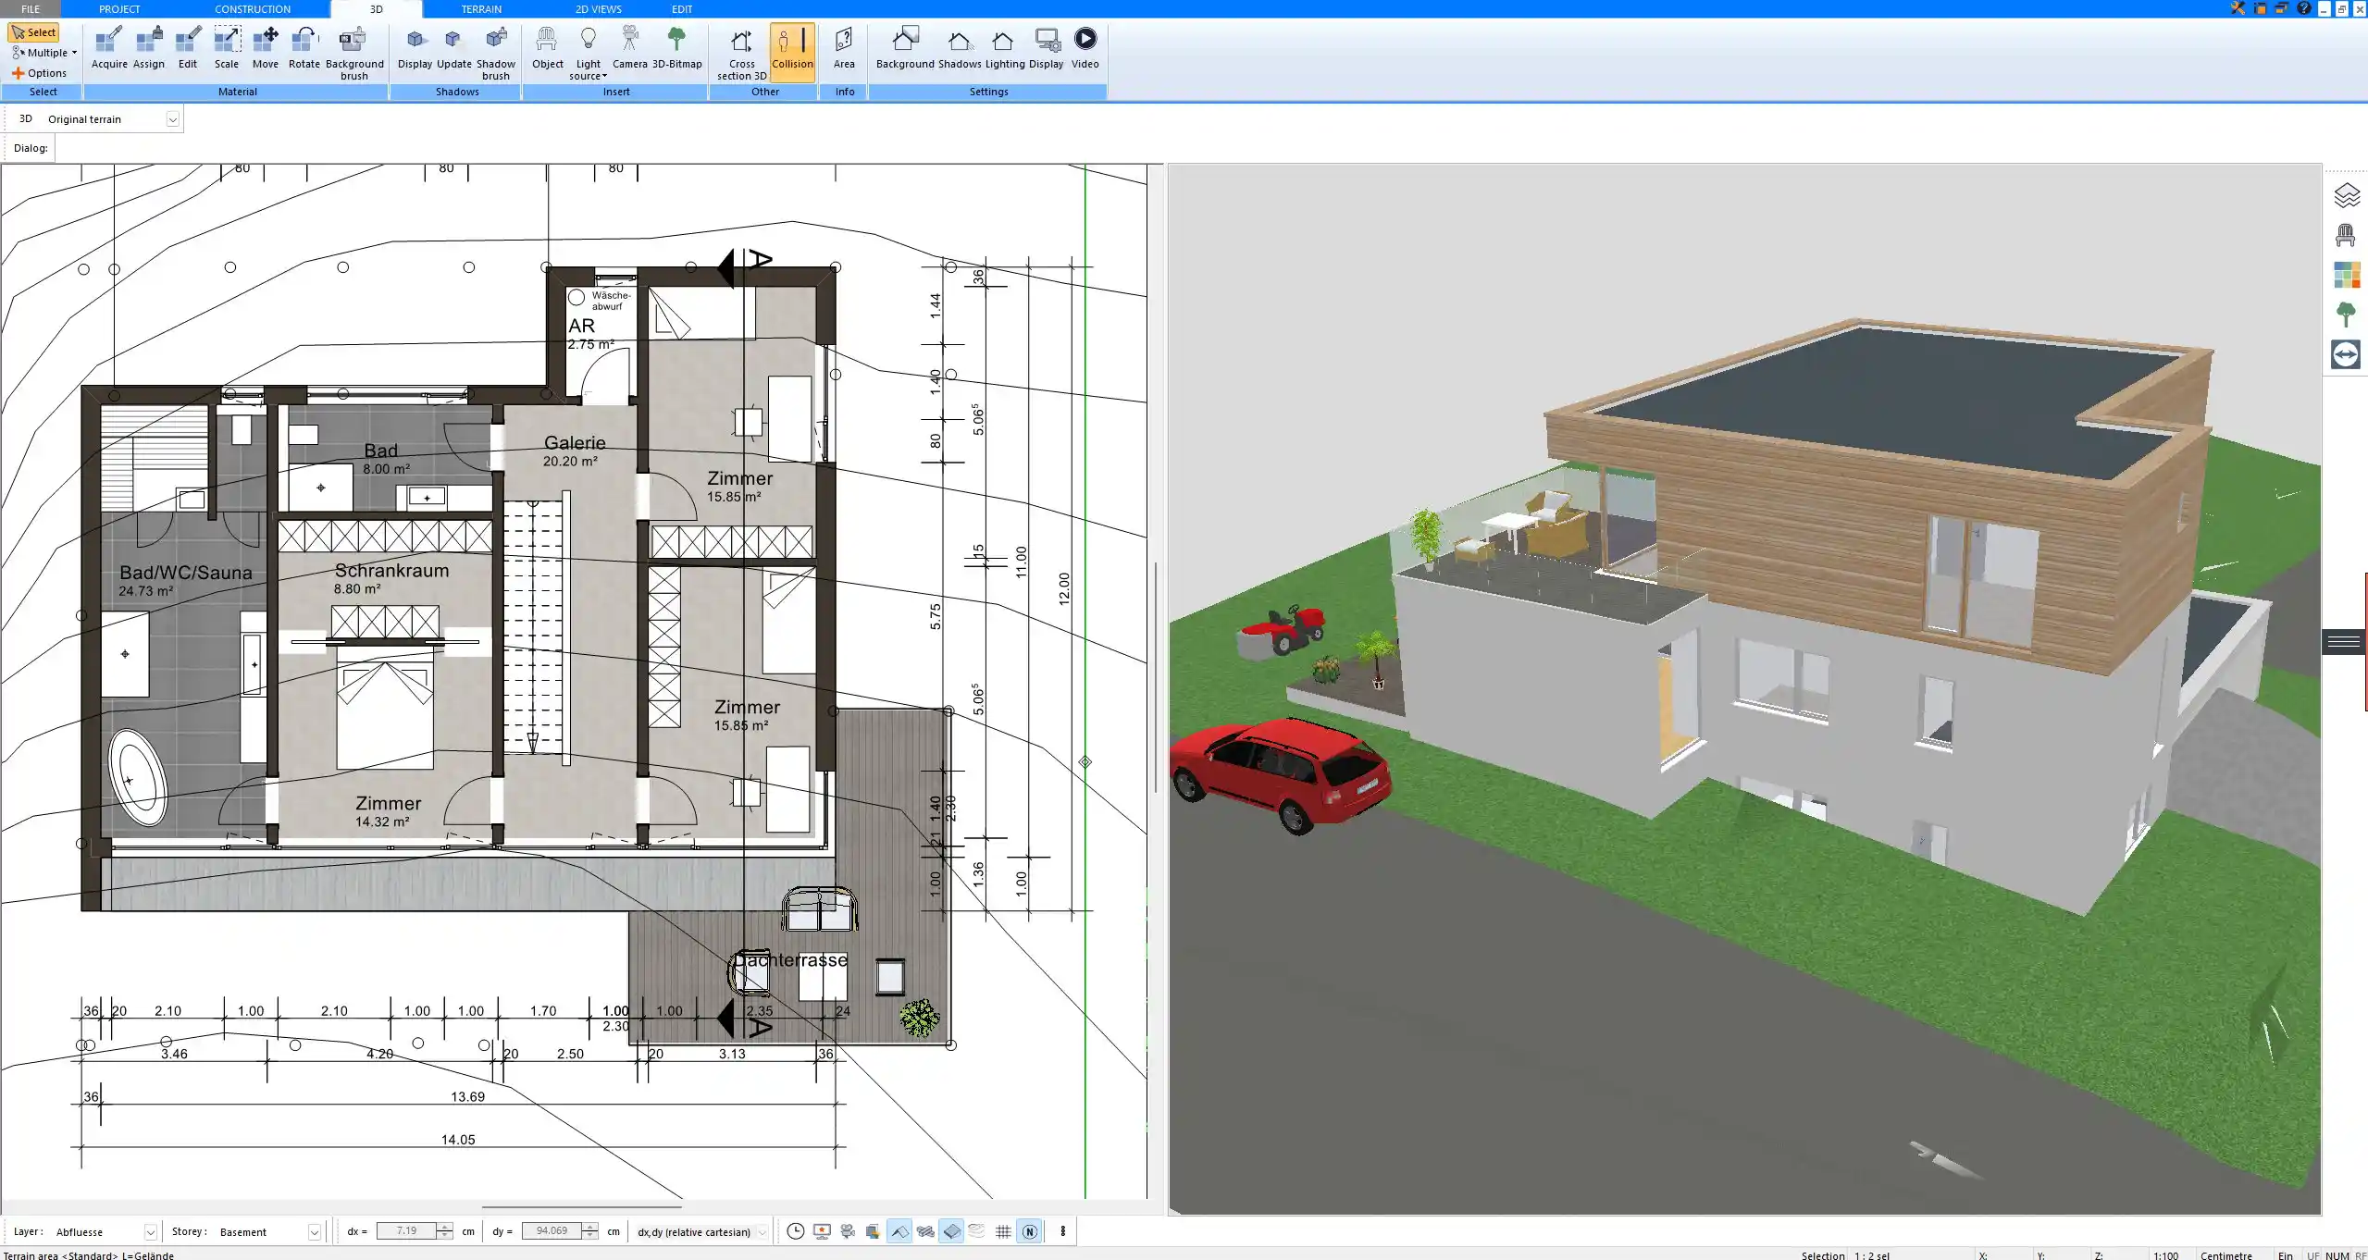Open furniture catalog chair icon in sidebar
This screenshot has height=1260, width=2368.
pyautogui.click(x=2345, y=235)
